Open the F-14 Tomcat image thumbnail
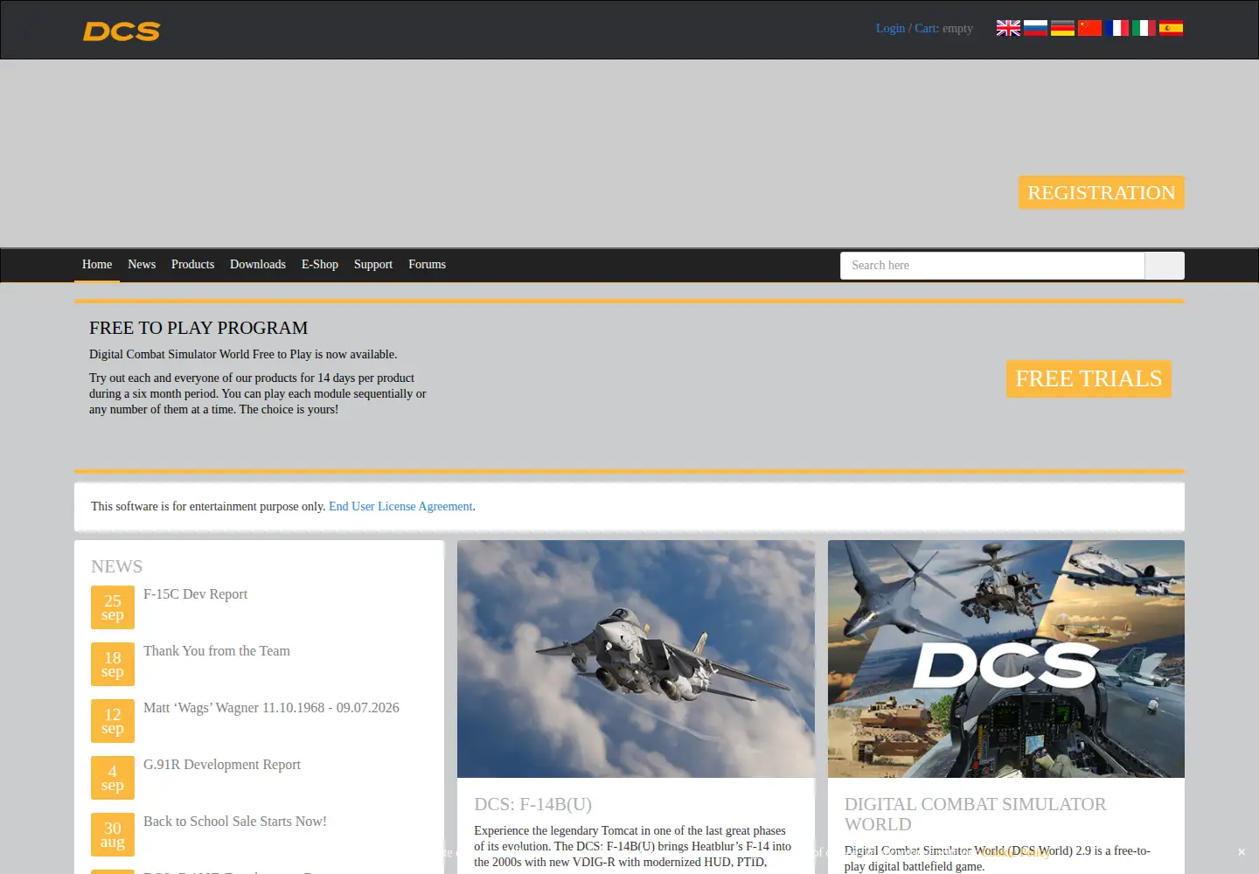 (x=636, y=659)
